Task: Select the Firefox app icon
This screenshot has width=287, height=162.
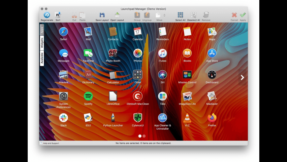Action: [x=212, y=118]
